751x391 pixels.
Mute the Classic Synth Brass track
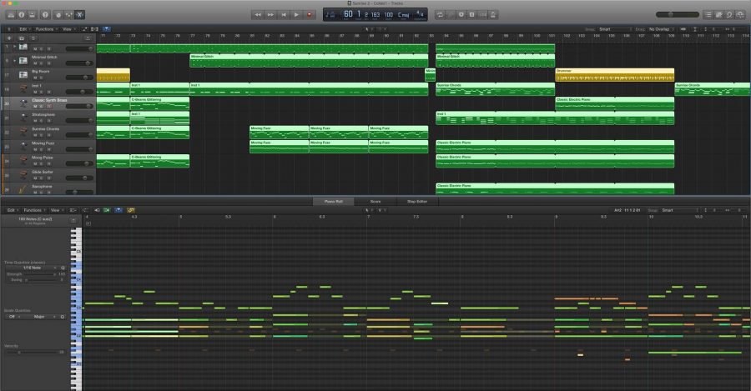pyautogui.click(x=35, y=106)
